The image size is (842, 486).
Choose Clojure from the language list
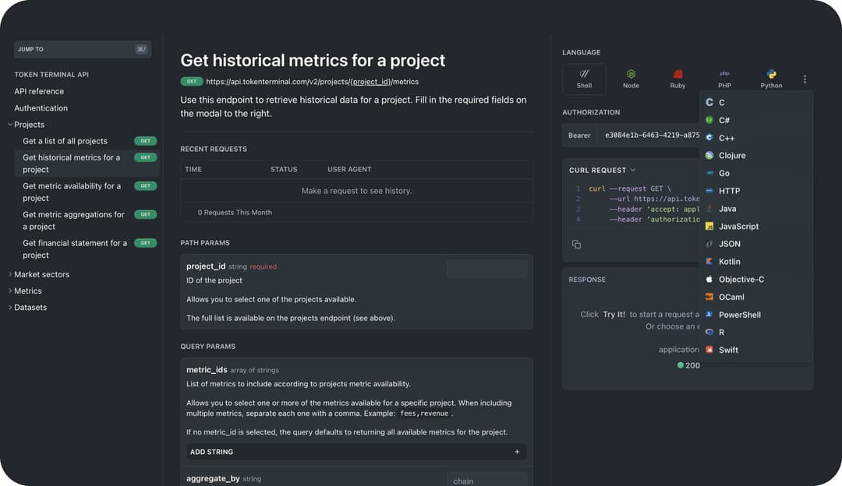756,156
